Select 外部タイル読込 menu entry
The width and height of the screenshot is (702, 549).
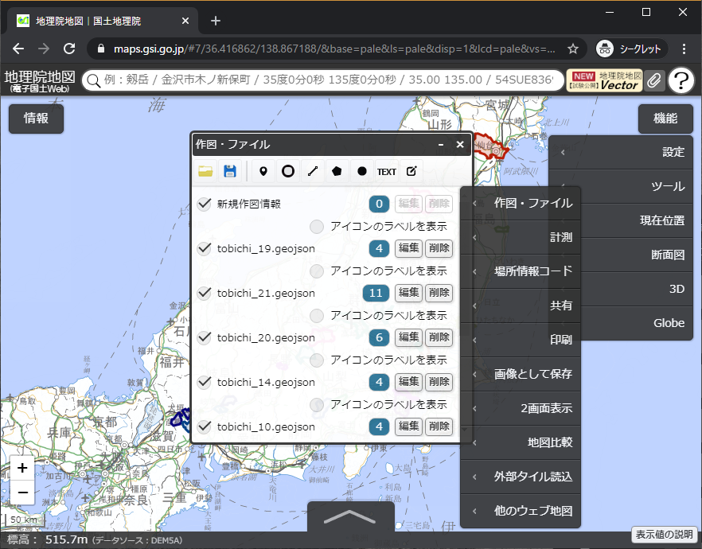pos(521,477)
